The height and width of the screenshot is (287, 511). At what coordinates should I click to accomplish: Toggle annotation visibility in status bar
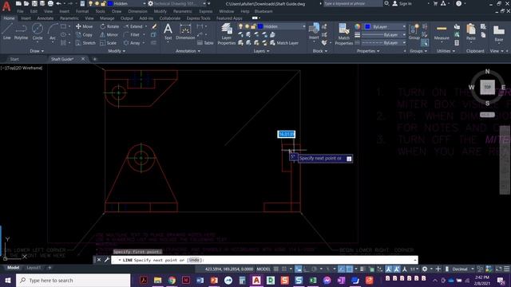pos(389,269)
